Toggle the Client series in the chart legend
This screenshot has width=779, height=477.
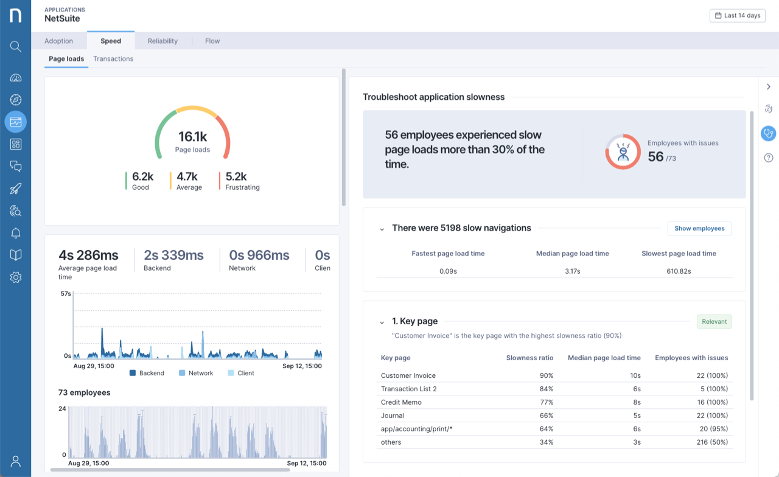tap(241, 373)
